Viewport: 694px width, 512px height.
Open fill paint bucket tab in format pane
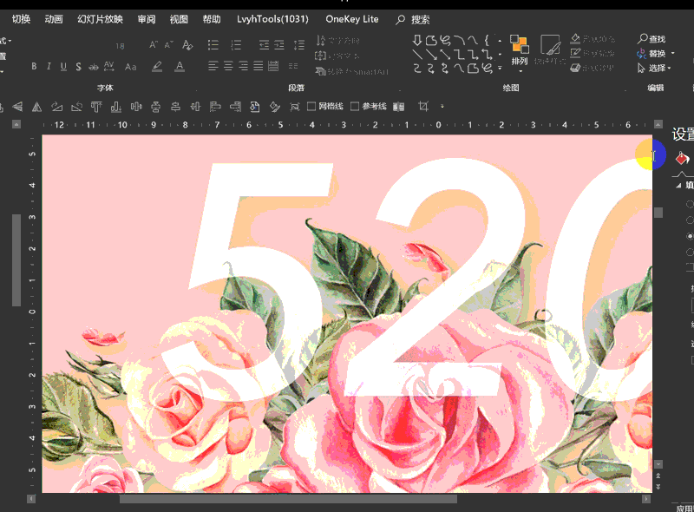(682, 158)
